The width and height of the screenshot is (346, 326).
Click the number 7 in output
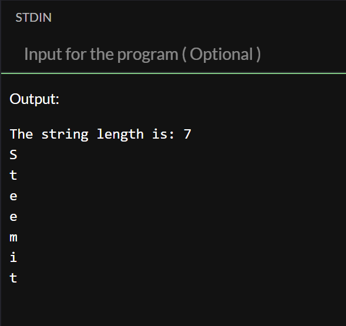pos(187,134)
